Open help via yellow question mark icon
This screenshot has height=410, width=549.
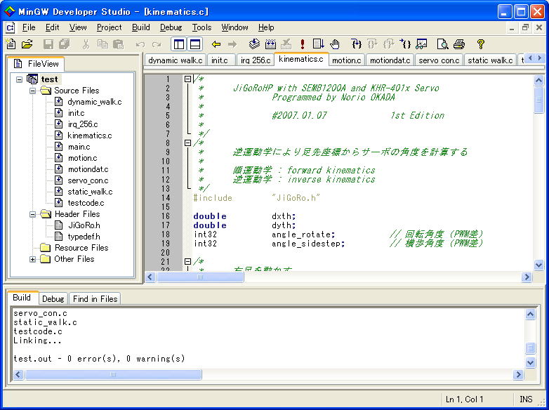point(481,44)
